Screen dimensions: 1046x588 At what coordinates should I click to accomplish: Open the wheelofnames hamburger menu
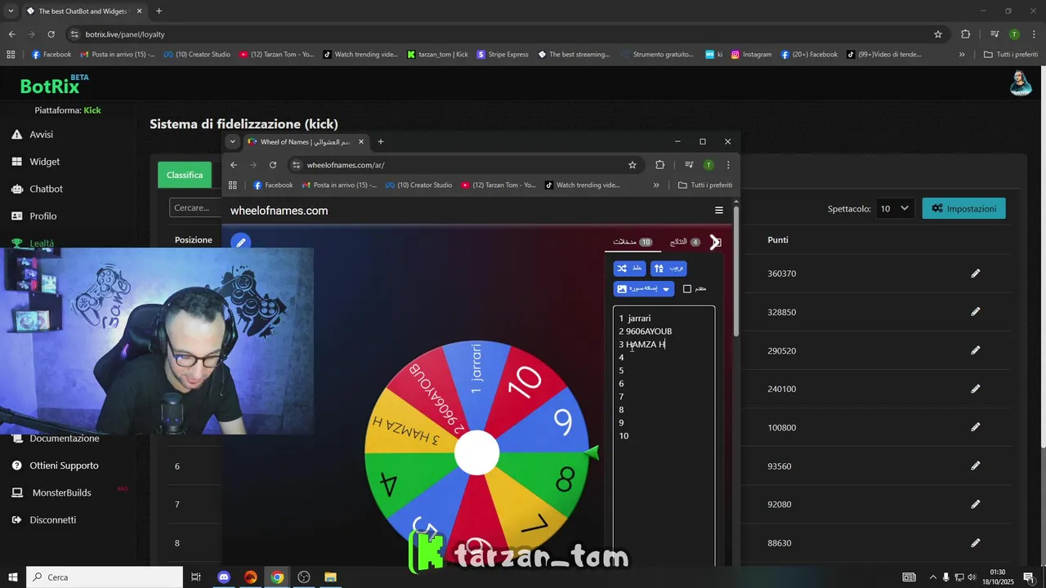point(719,211)
